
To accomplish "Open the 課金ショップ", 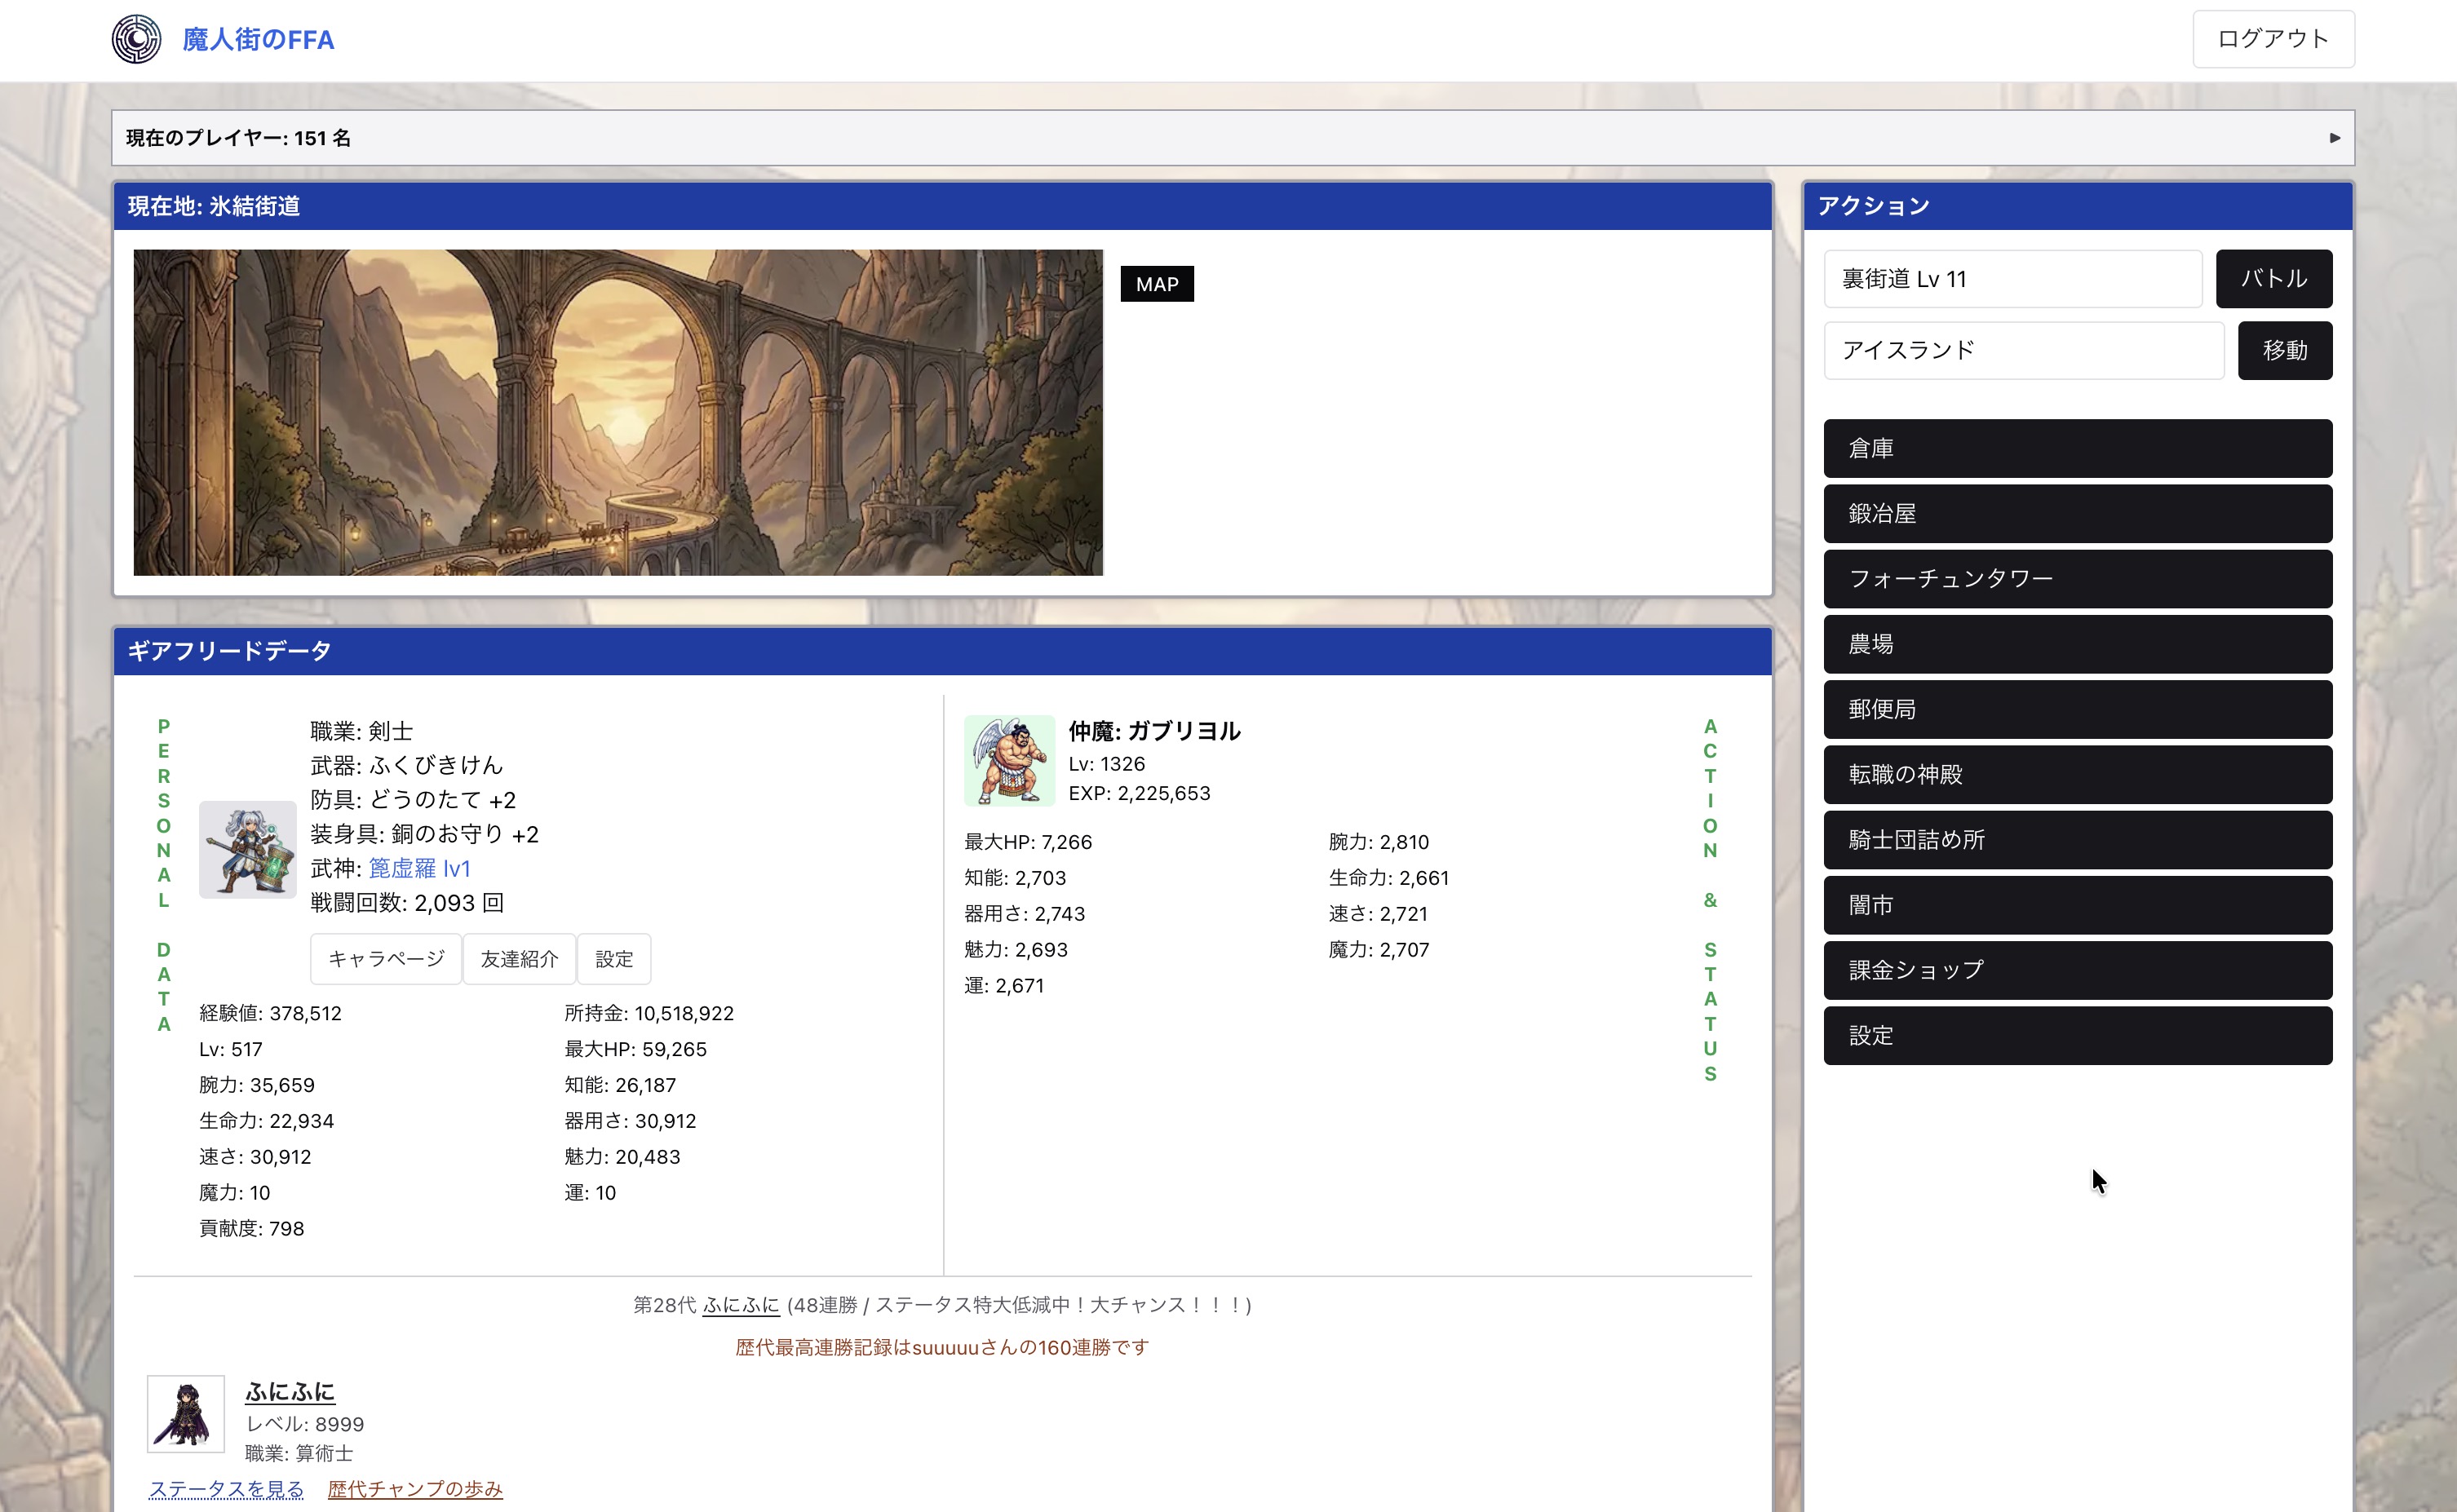I will tap(2077, 969).
